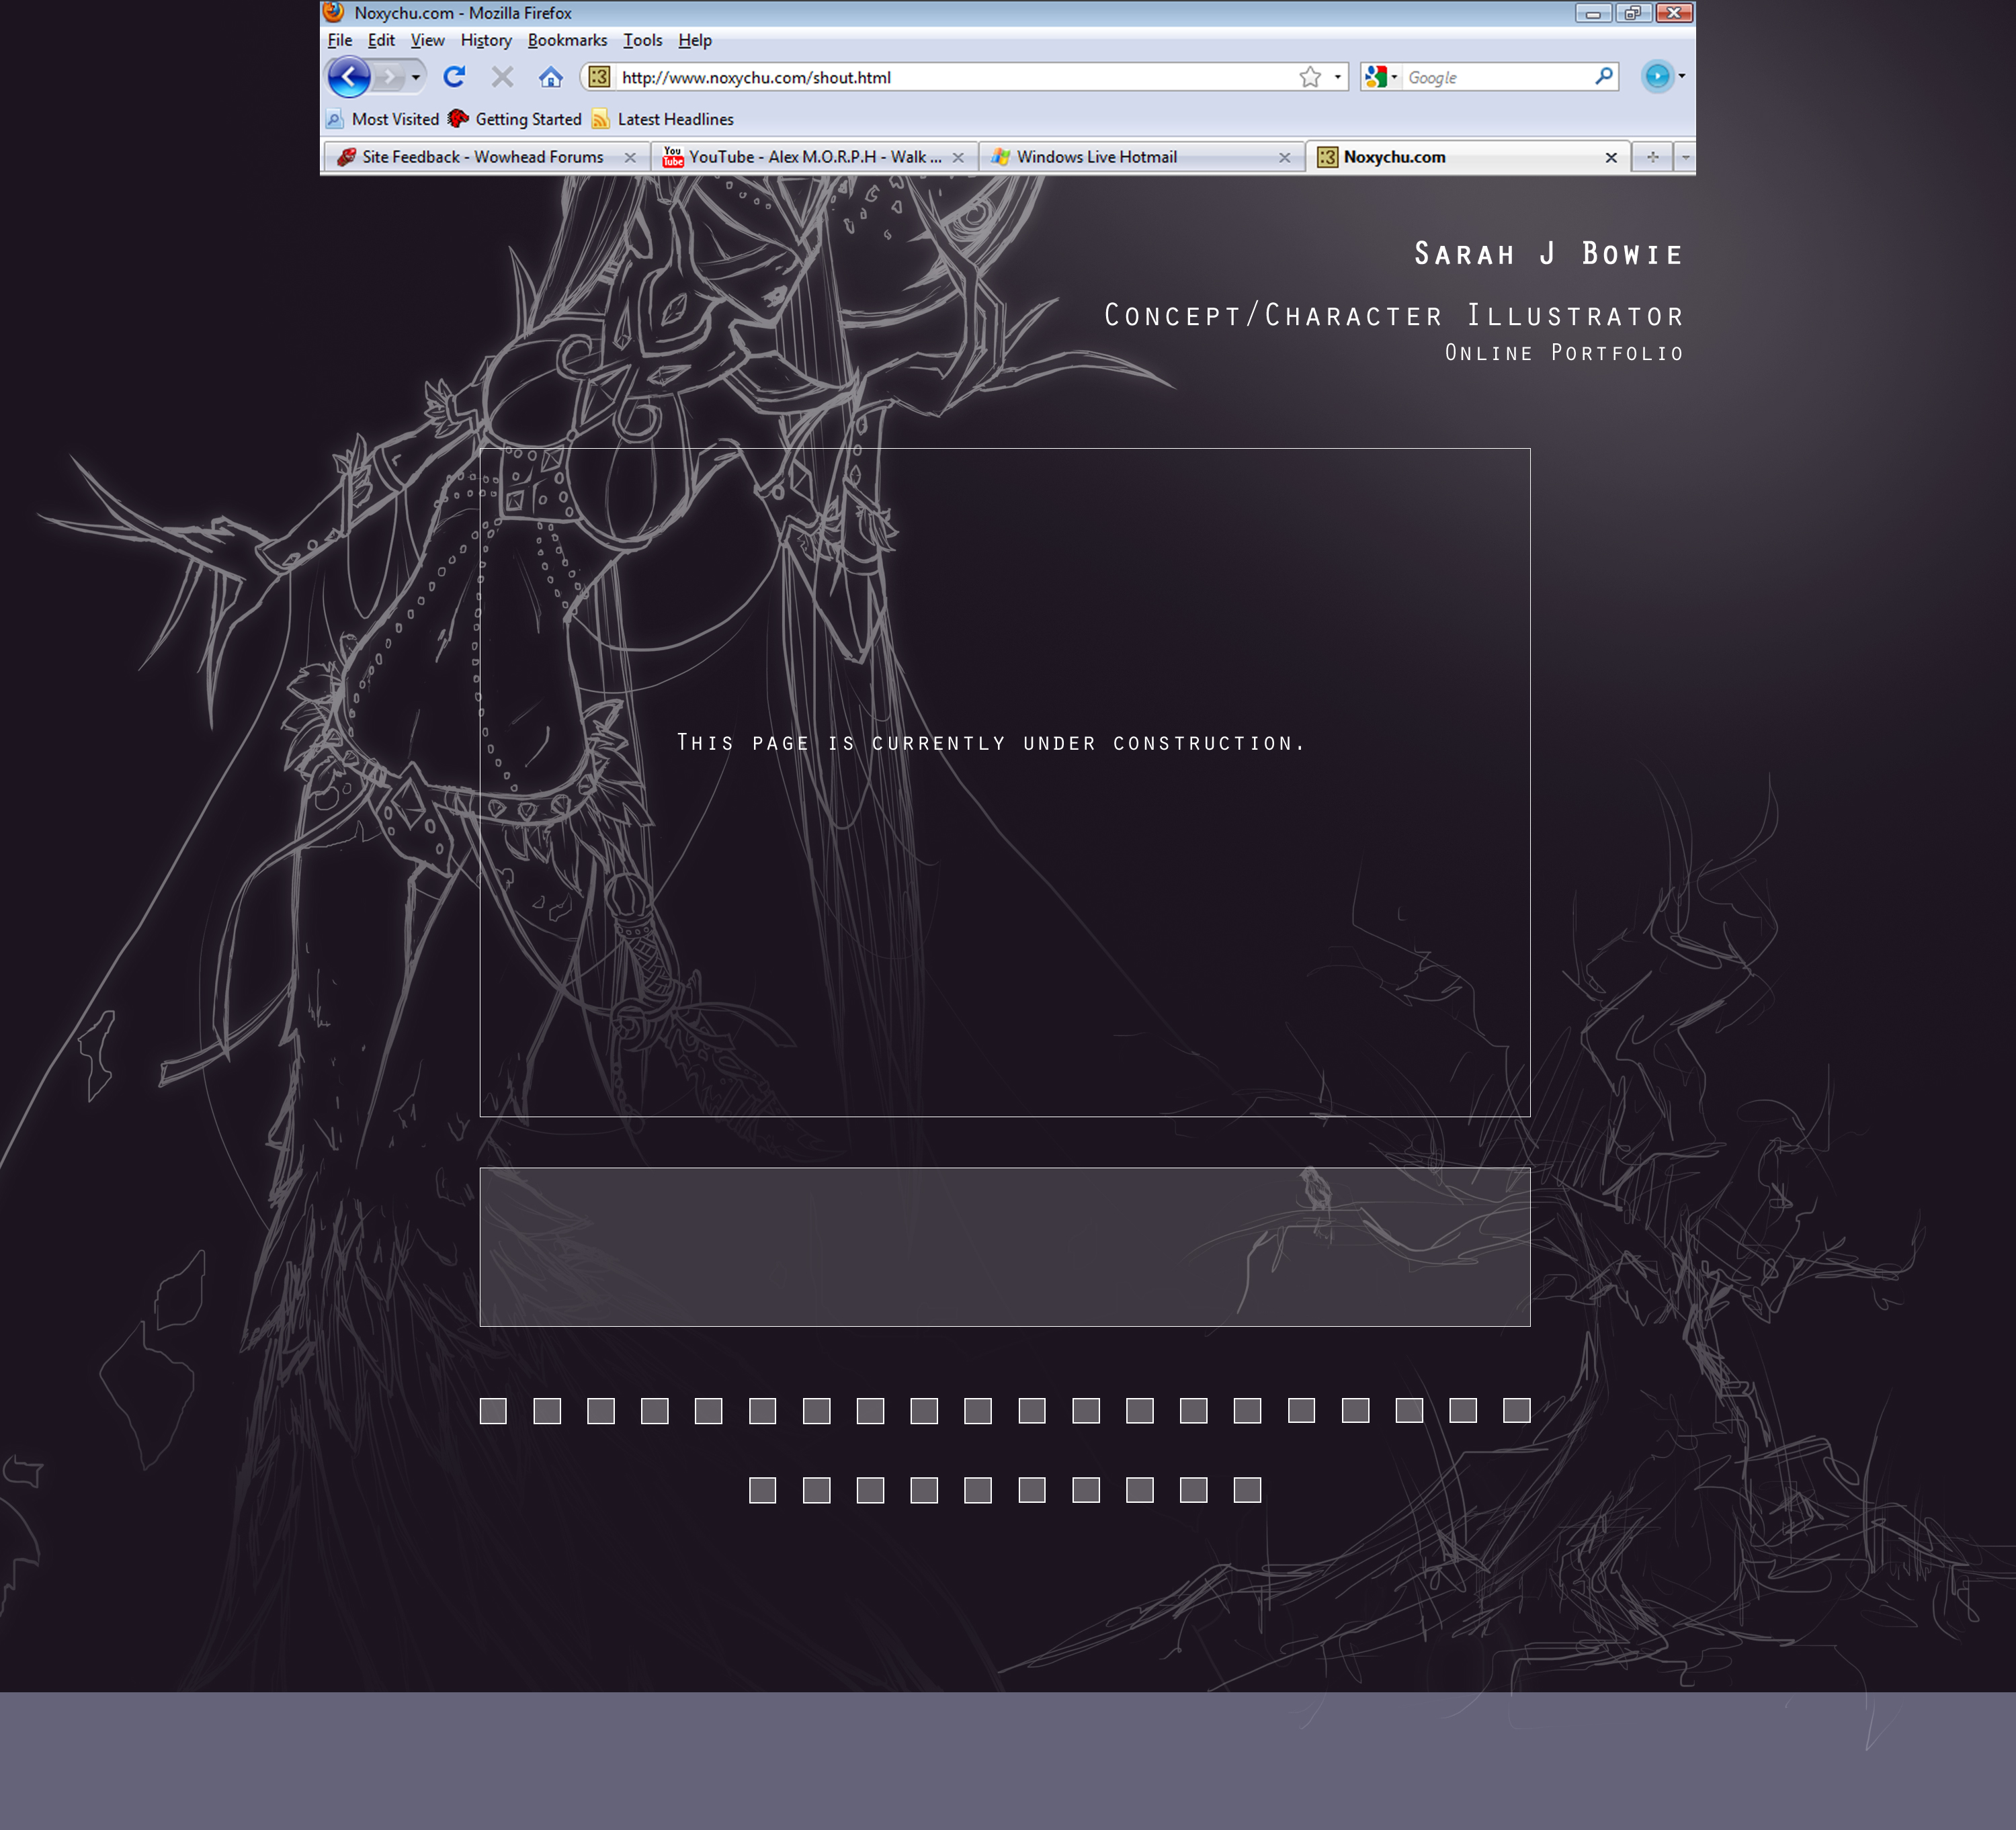
Task: Click the bookmark star in the address bar
Action: pos(1310,77)
